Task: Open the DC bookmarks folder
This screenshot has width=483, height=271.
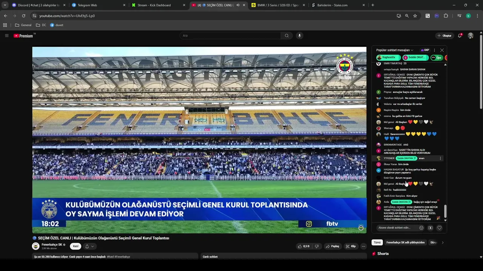Action: (41, 25)
